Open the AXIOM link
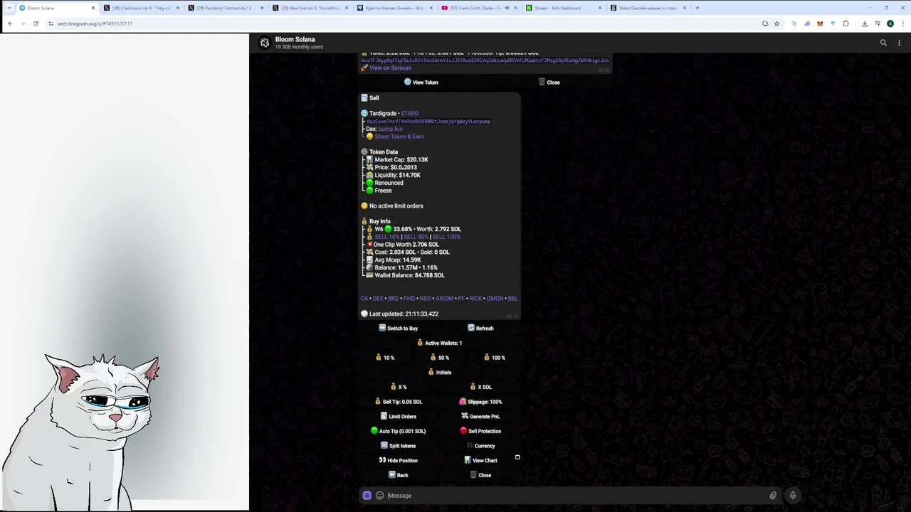 (x=444, y=299)
